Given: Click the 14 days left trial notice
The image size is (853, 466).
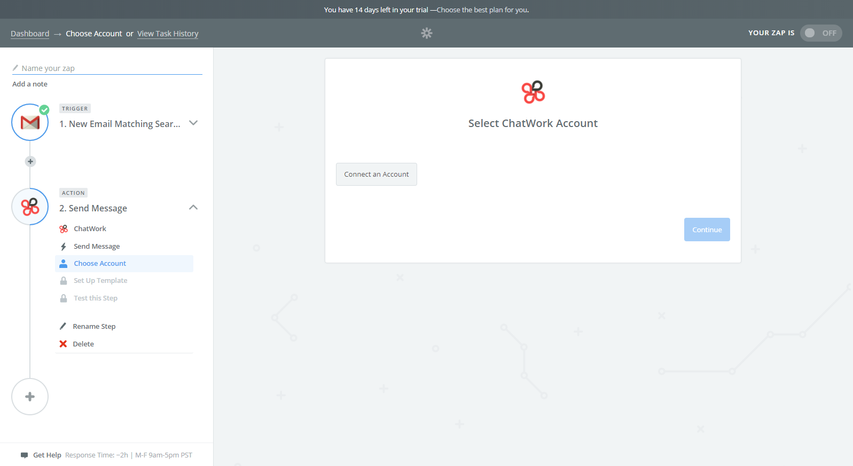Looking at the screenshot, I should coord(376,10).
